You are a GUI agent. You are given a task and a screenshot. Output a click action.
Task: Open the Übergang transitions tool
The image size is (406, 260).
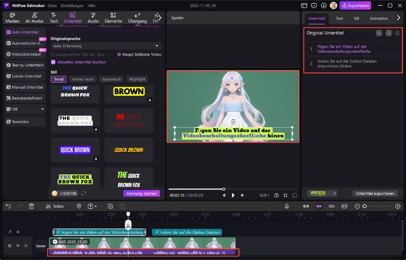click(137, 18)
